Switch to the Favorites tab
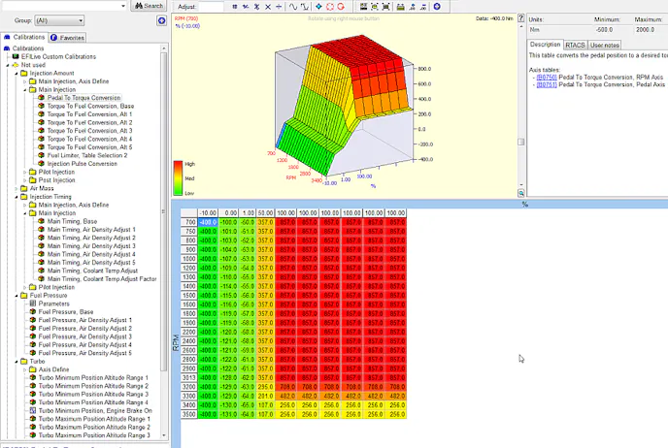 click(68, 38)
